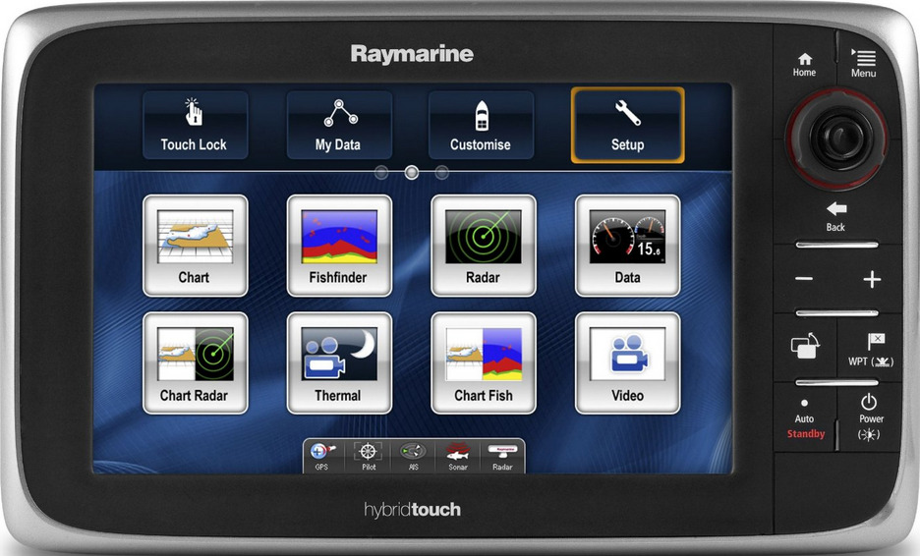The image size is (920, 556).
Task: Open My Data
Action: 338,125
